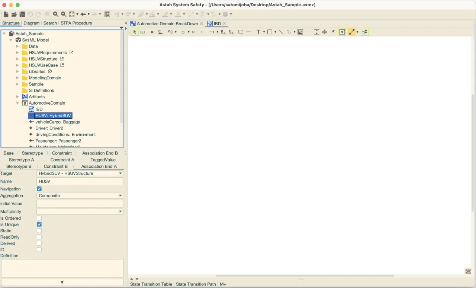Select the straight Line tool
476x288 pixels.
coord(281,32)
